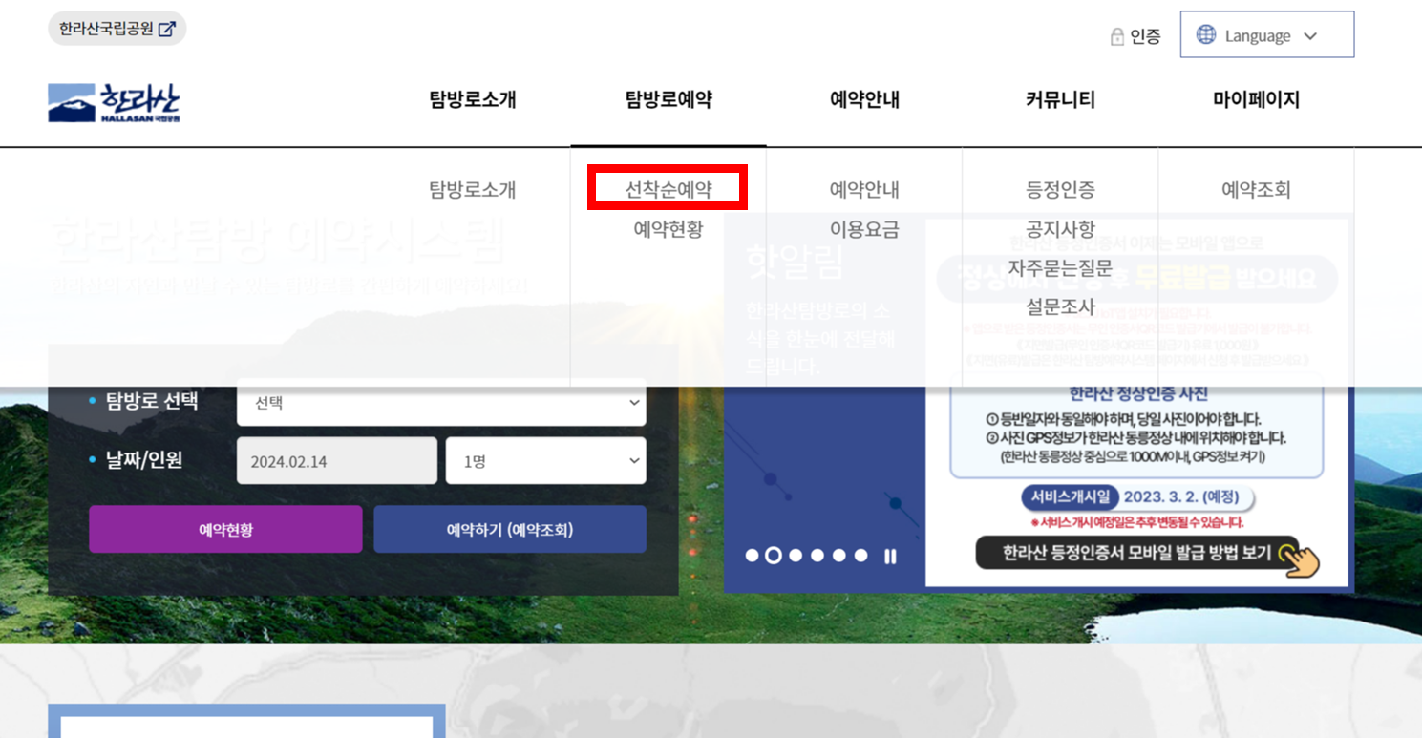Image resolution: width=1422 pixels, height=738 pixels.
Task: Select the third carousel slide dot
Action: [796, 556]
